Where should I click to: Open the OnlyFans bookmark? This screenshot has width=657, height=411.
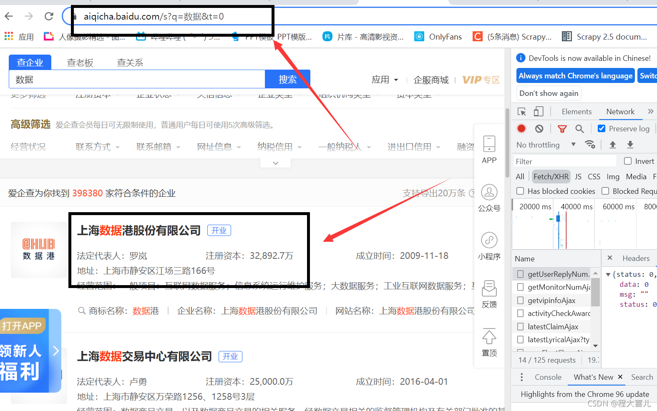click(438, 37)
